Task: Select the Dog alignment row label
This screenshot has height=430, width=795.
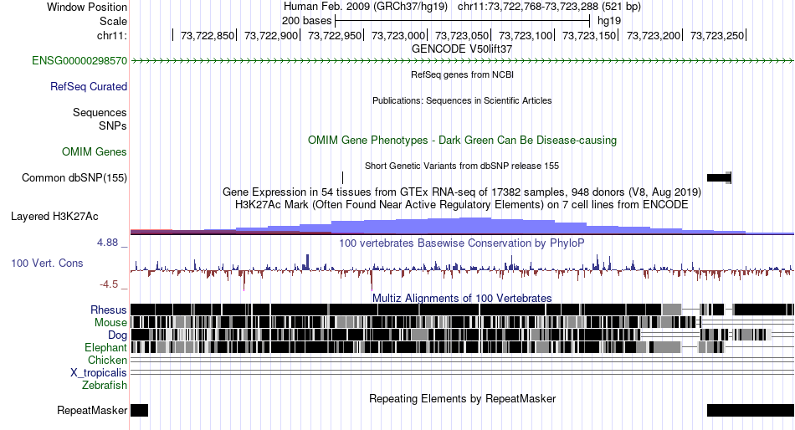Action: coord(117,335)
